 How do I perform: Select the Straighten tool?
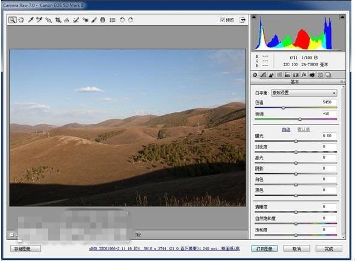point(67,20)
